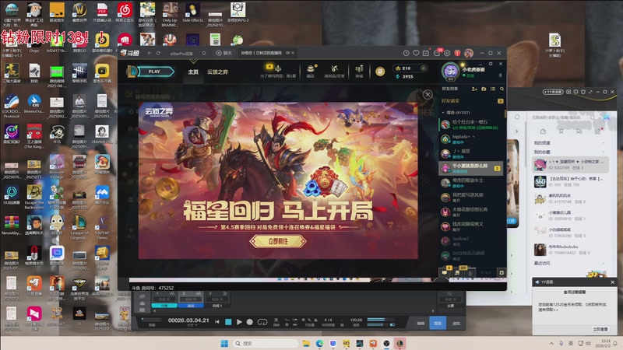
Task: Select friend bigdada in friends list
Action: point(472,139)
